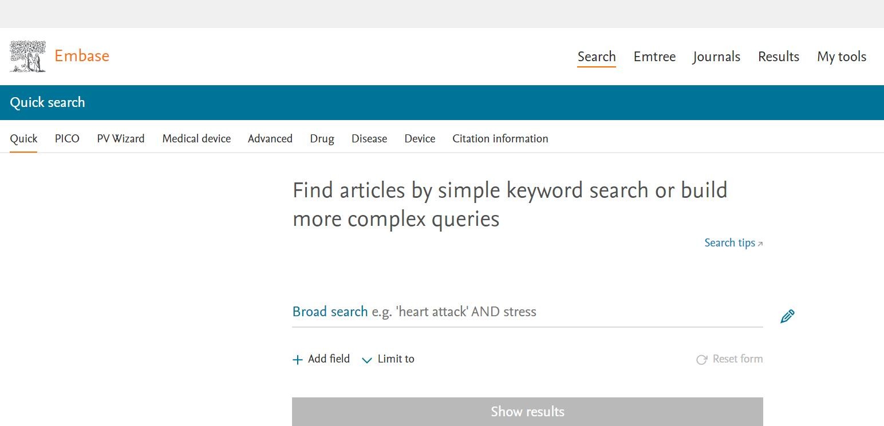Switch to the Medical device tab
This screenshot has width=884, height=426.
coord(196,138)
